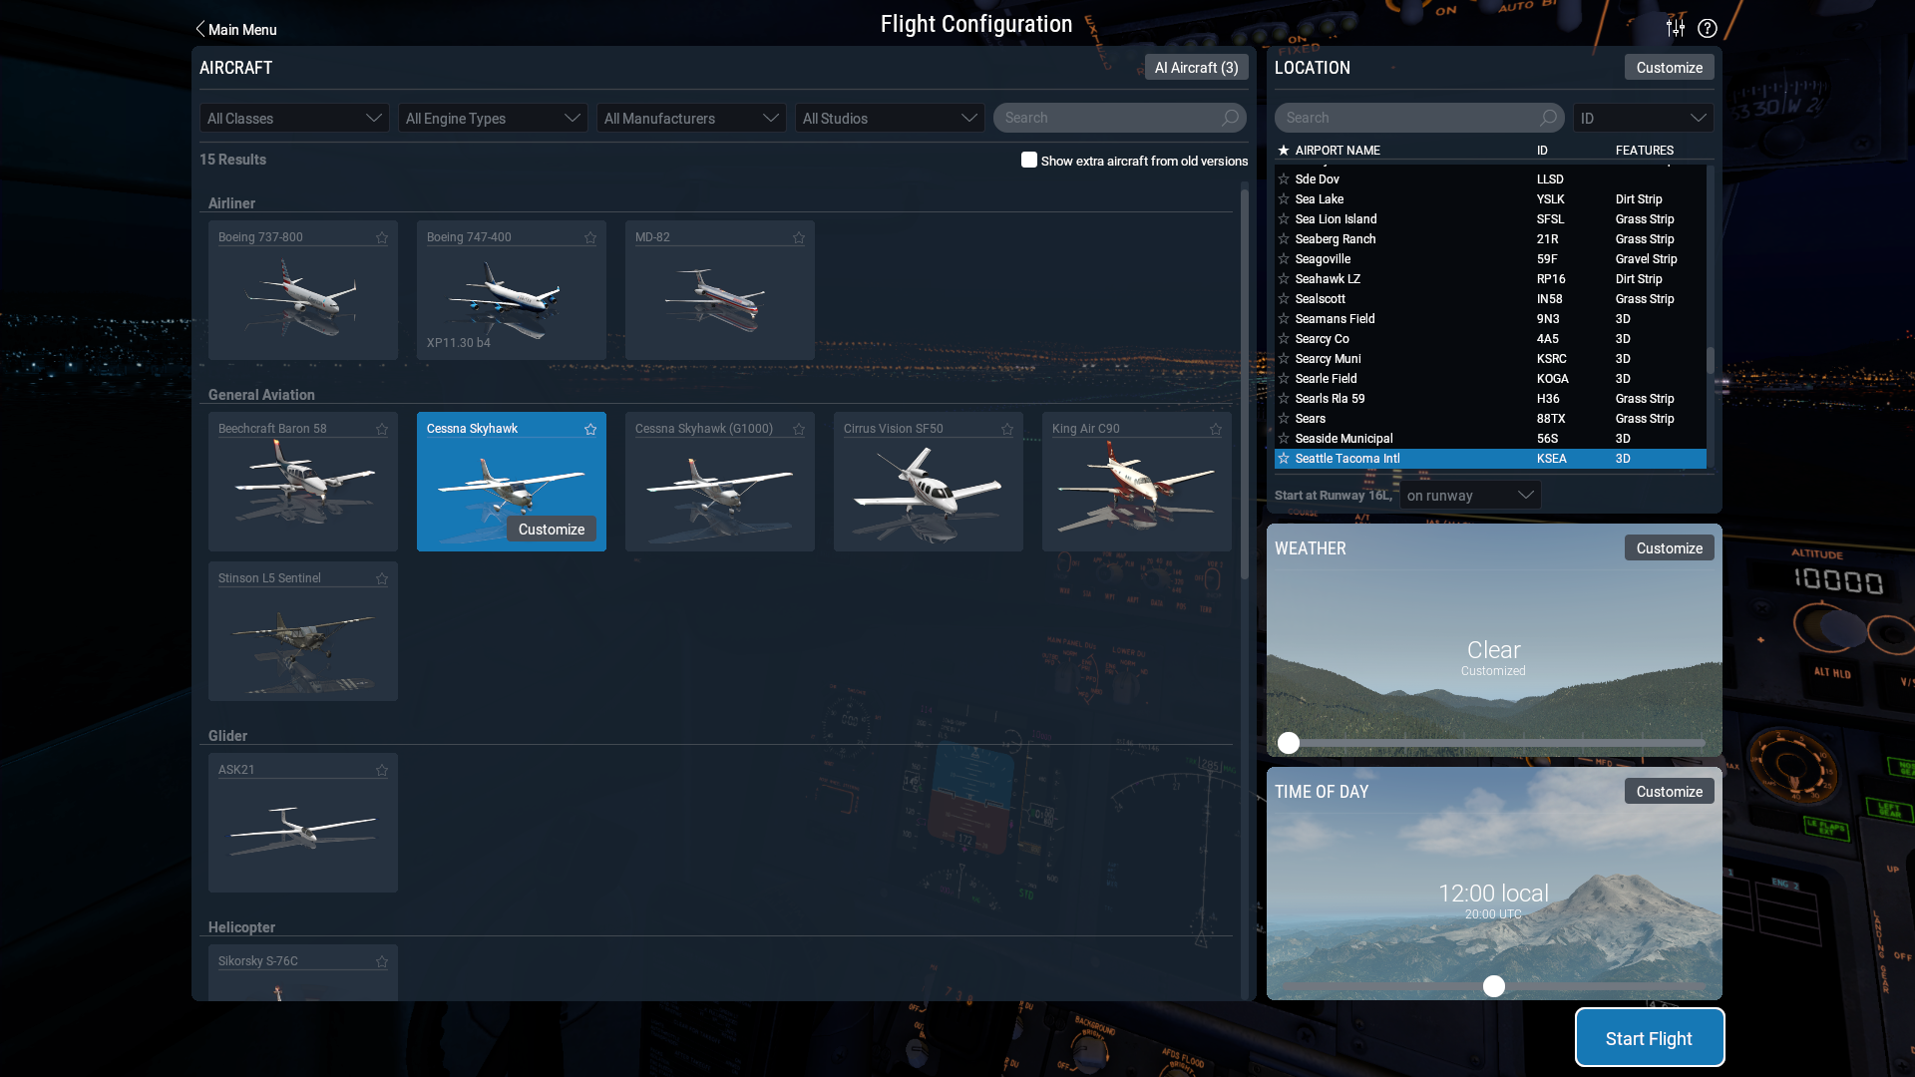Customize the Weather panel
The height and width of the screenshot is (1077, 1915).
coord(1669,547)
